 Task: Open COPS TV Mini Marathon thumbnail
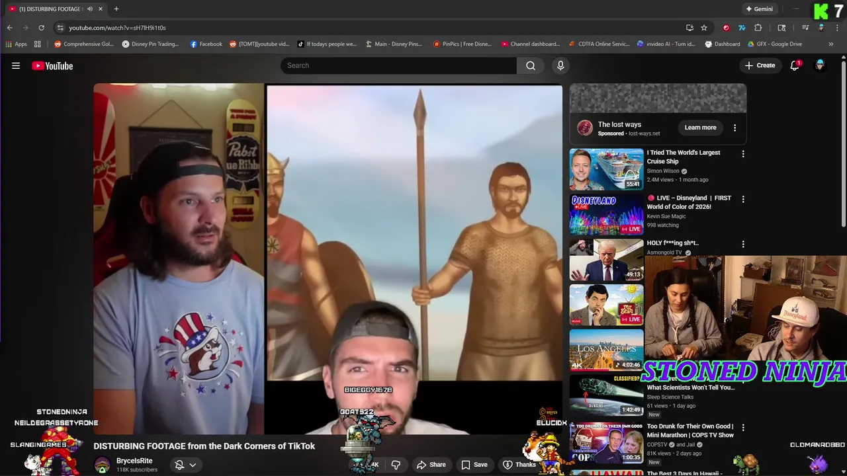click(x=606, y=442)
